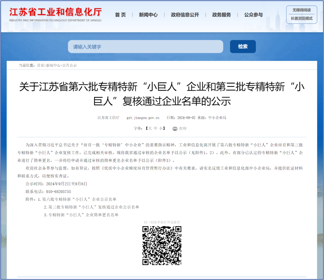The height and width of the screenshot is (280, 324).
Task: Open the 政府信息公开 navigation menu
Action: (185, 15)
